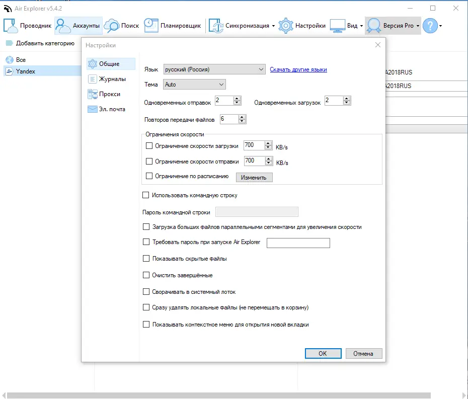
Task: Click the Эл. почта envelope icon
Action: tap(93, 109)
